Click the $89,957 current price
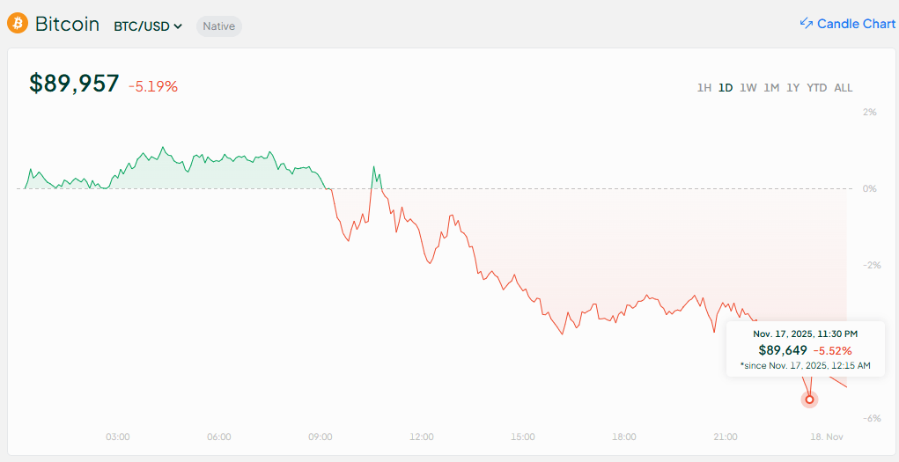 [74, 84]
